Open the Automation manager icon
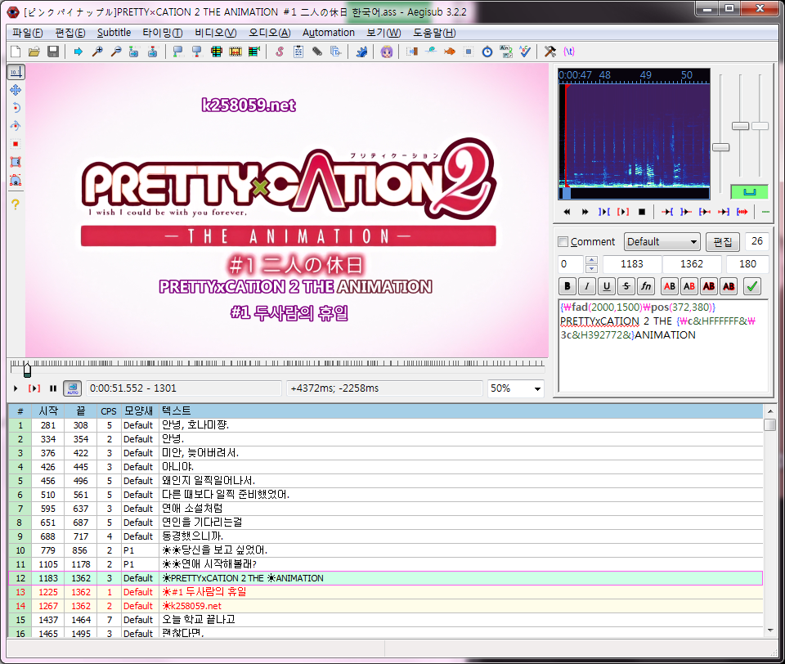Viewport: 785px width, 664px height. click(361, 52)
